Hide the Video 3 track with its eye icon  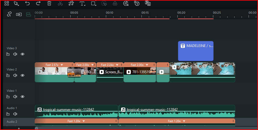coord(23,54)
